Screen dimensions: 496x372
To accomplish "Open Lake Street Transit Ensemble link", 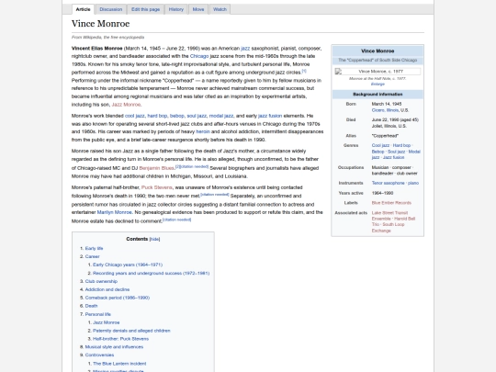I will (x=389, y=216).
